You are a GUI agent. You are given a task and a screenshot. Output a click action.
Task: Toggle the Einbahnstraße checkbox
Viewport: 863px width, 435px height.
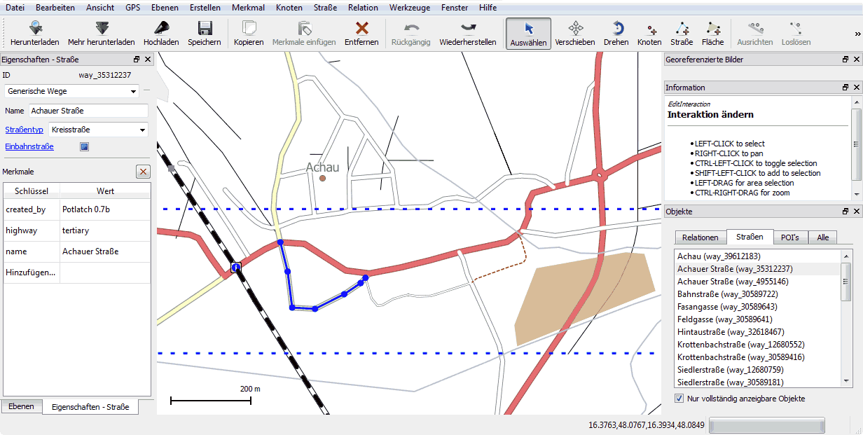click(84, 147)
